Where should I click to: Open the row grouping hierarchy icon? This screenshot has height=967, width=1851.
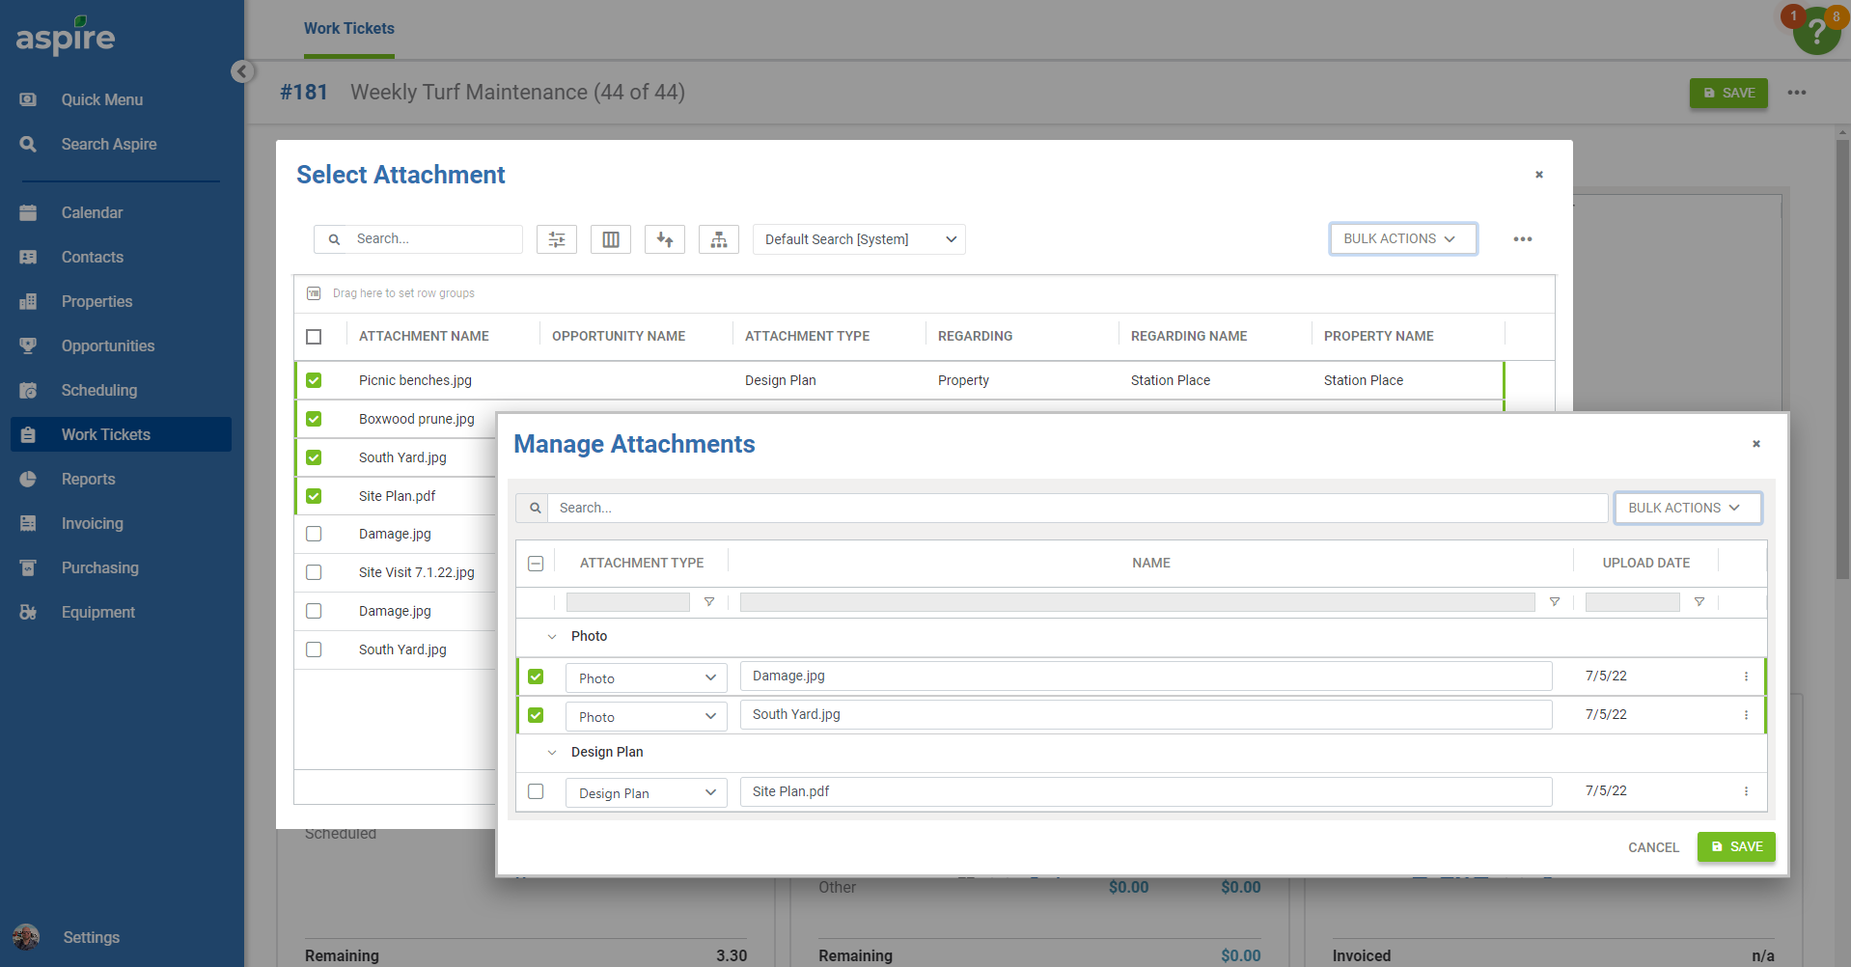pos(718,238)
